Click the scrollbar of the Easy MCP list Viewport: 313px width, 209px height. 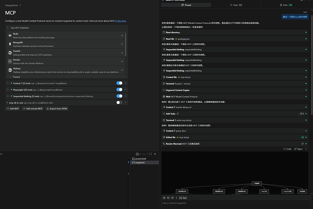[126, 45]
